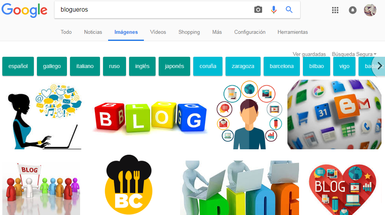
Task: Open the Más menu
Action: [x=217, y=32]
